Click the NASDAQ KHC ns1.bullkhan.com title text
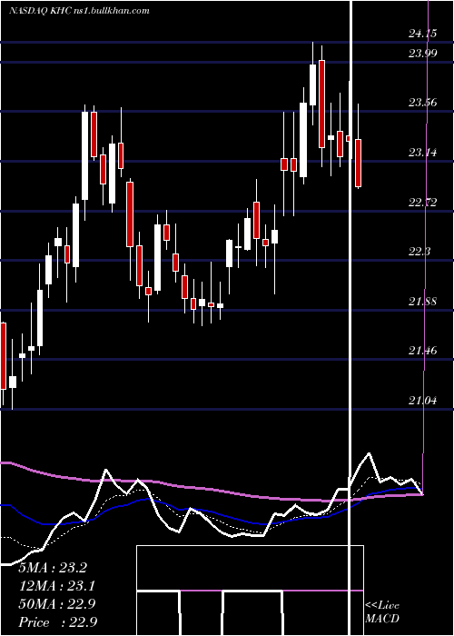Viewport: 454px width, 636px height. (79, 11)
